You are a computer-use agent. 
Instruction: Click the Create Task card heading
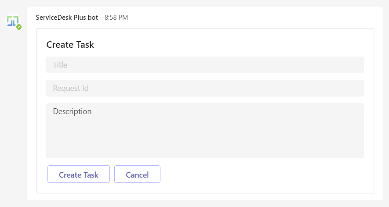click(70, 44)
